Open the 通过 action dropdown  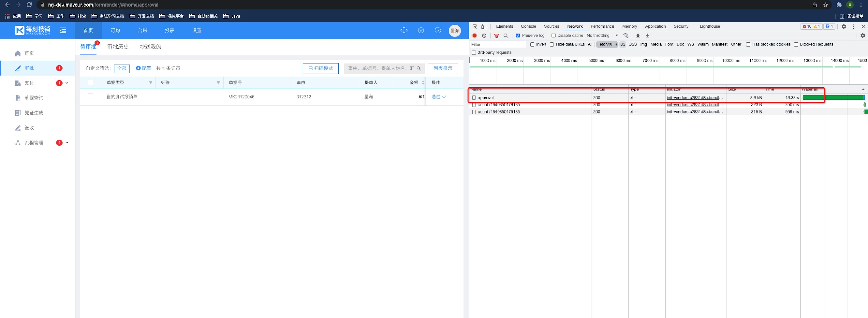point(439,97)
